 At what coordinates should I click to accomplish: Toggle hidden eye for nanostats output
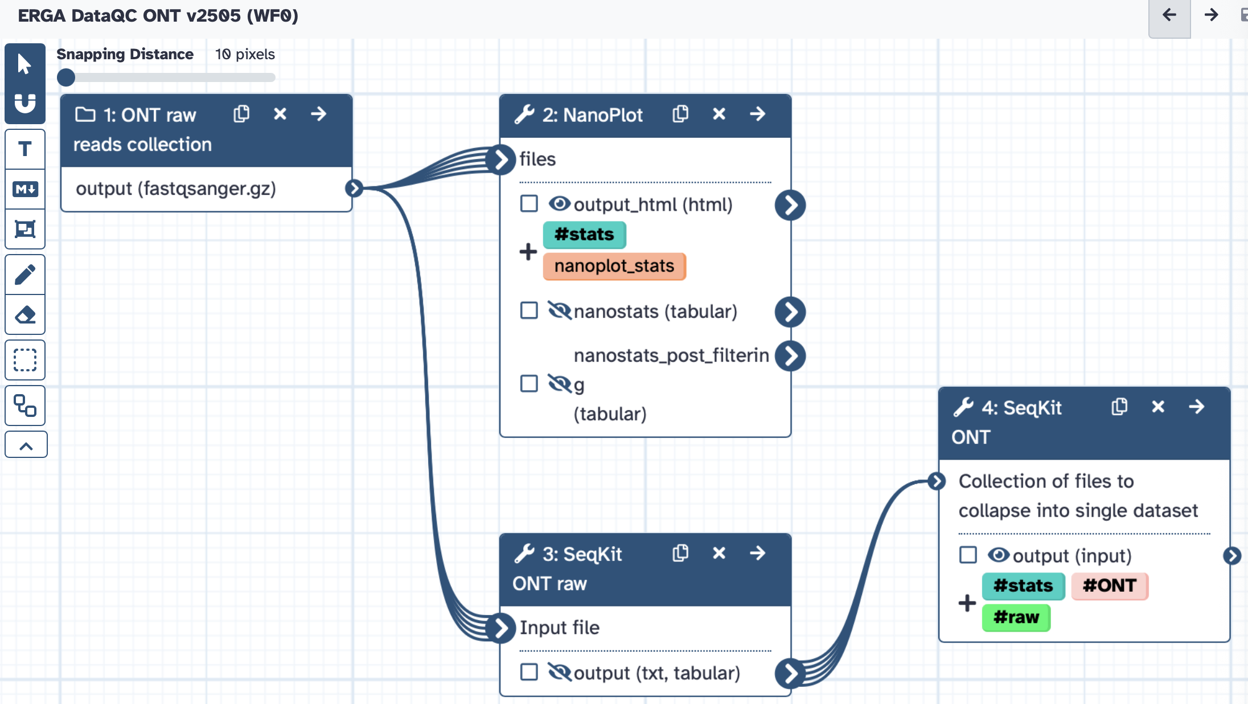click(x=559, y=310)
